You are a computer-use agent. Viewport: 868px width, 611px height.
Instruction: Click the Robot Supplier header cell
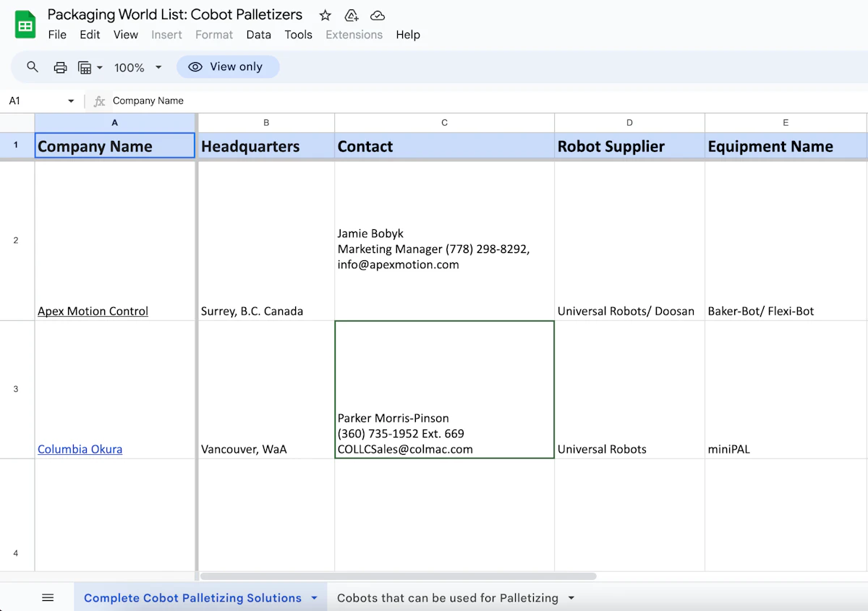[x=629, y=145]
